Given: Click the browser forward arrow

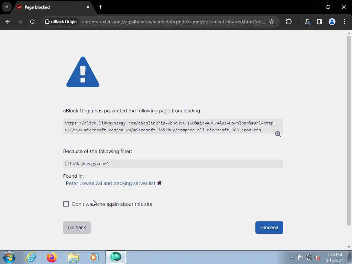Looking at the screenshot, I should 20,22.
